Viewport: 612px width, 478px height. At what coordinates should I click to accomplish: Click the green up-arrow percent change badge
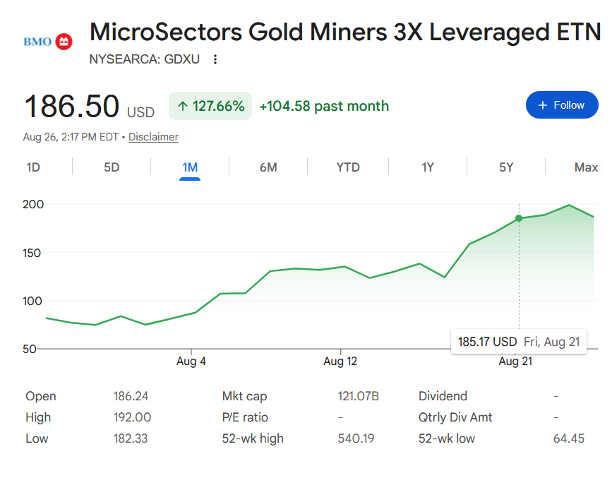tap(210, 106)
